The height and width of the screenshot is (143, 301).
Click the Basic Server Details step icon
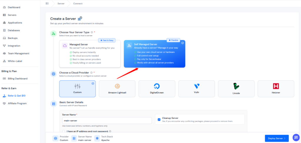pos(53,104)
